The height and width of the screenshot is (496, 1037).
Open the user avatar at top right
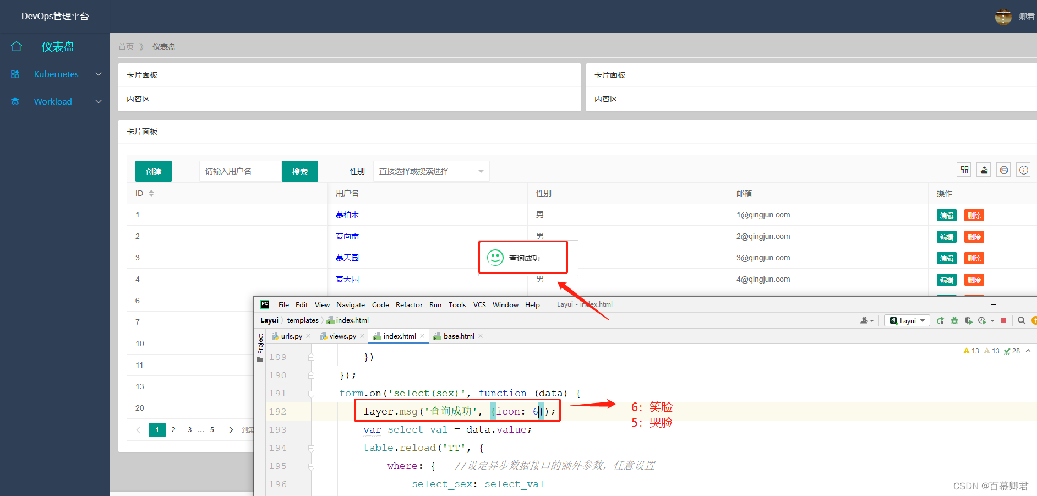[1003, 17]
